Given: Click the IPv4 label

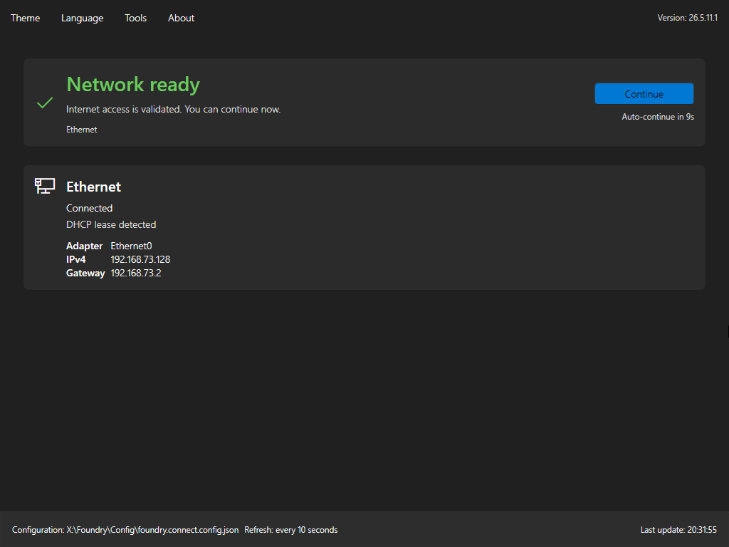Looking at the screenshot, I should tap(75, 259).
